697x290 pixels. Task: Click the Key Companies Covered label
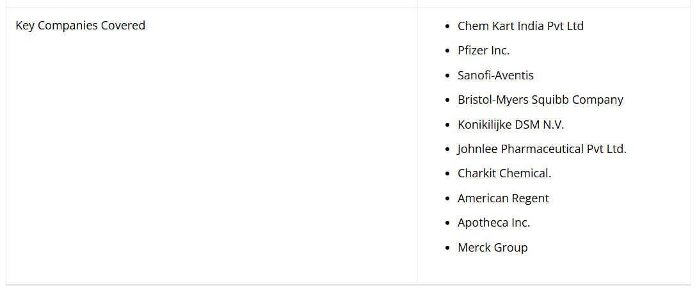pos(80,26)
